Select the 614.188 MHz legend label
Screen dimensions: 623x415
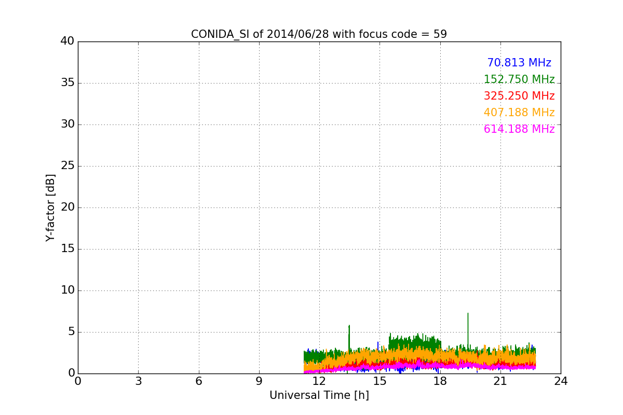[519, 129]
